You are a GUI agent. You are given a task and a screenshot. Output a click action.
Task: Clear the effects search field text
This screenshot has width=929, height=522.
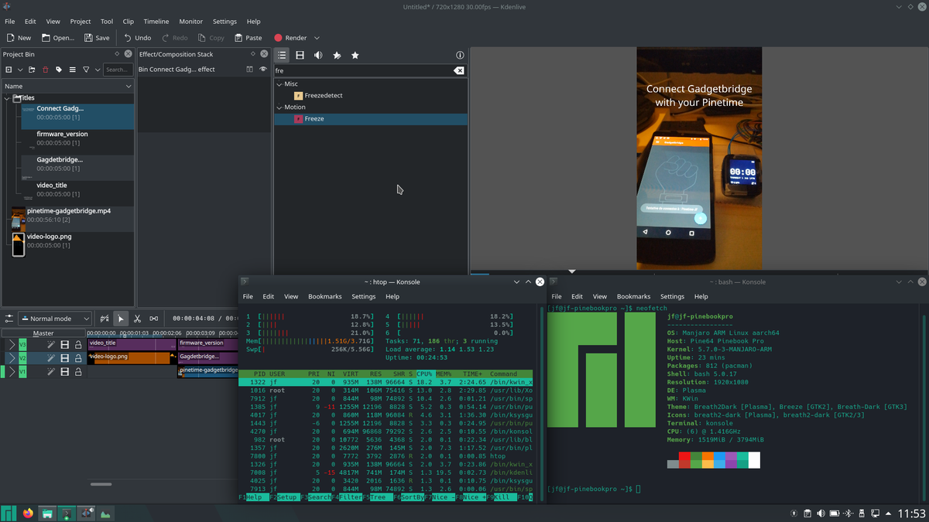[458, 70]
